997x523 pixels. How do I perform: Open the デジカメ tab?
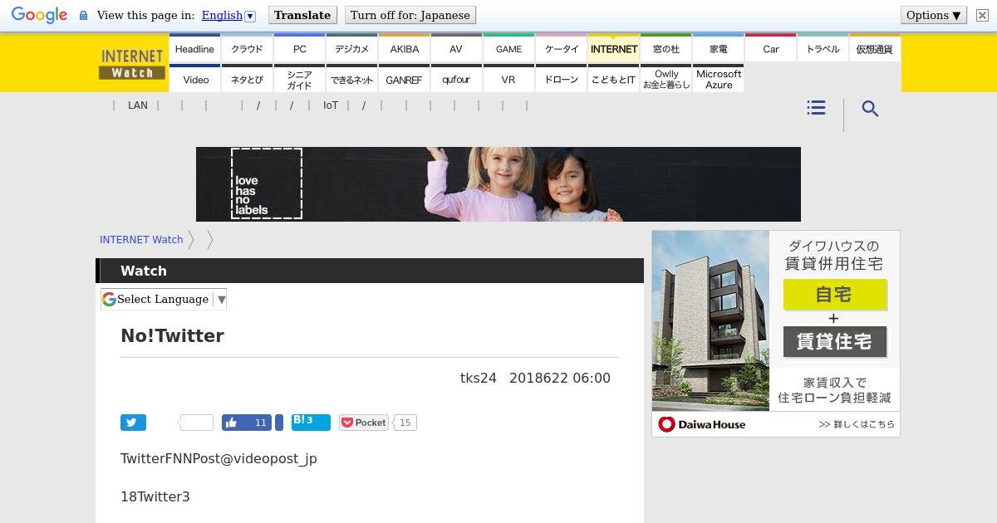[x=351, y=48]
